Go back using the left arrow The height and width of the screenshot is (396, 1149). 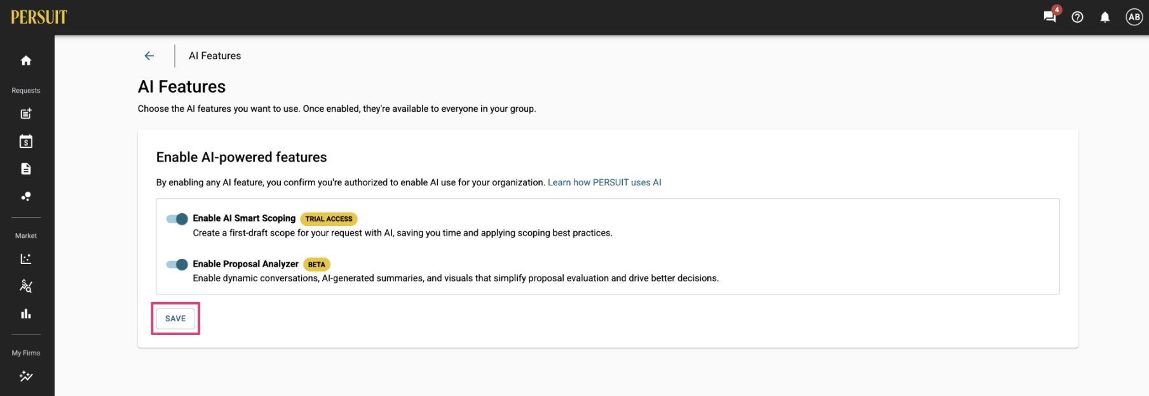coord(149,56)
